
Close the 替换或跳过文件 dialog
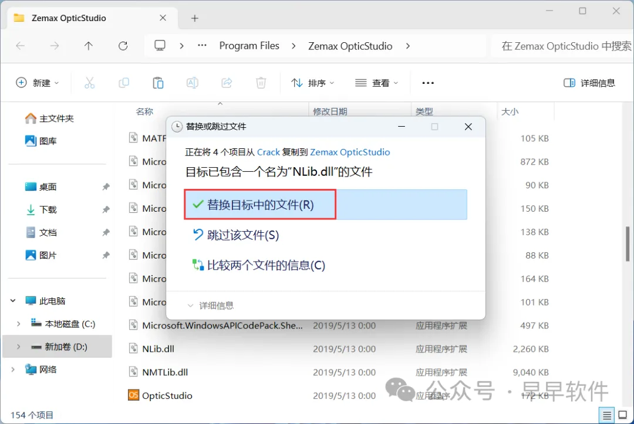pos(468,127)
